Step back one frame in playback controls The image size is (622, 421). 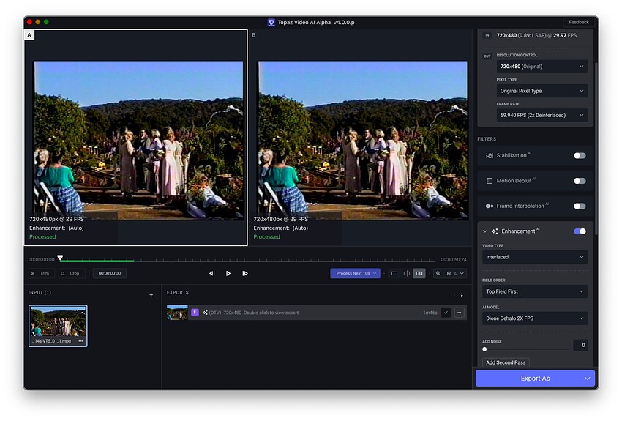[211, 273]
